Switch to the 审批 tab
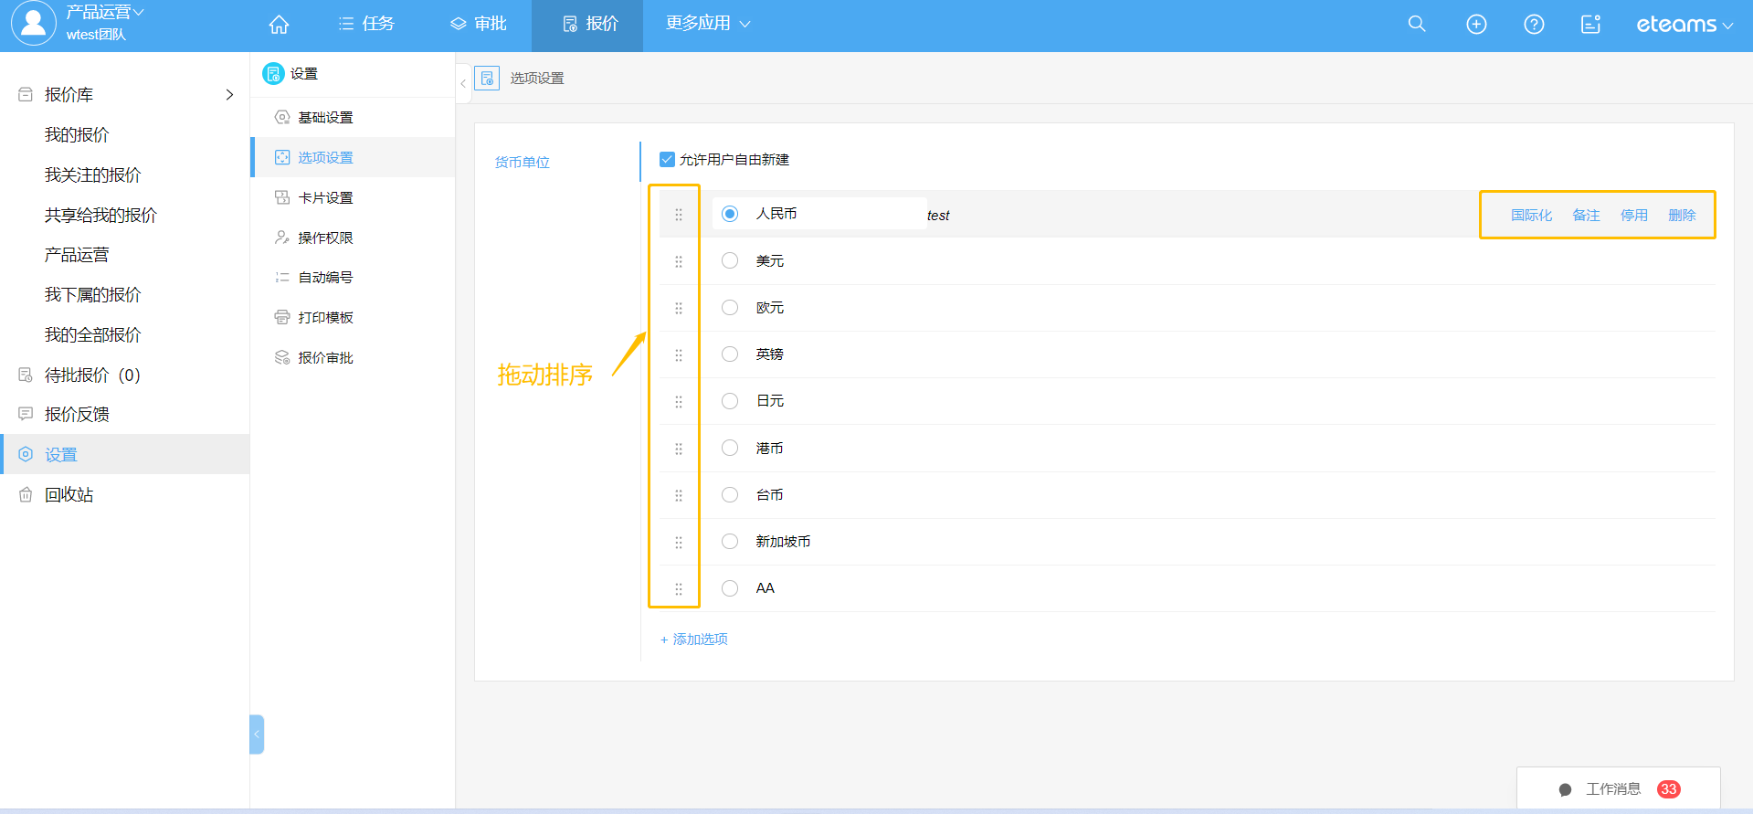Viewport: 1753px width, 814px height. tap(479, 24)
